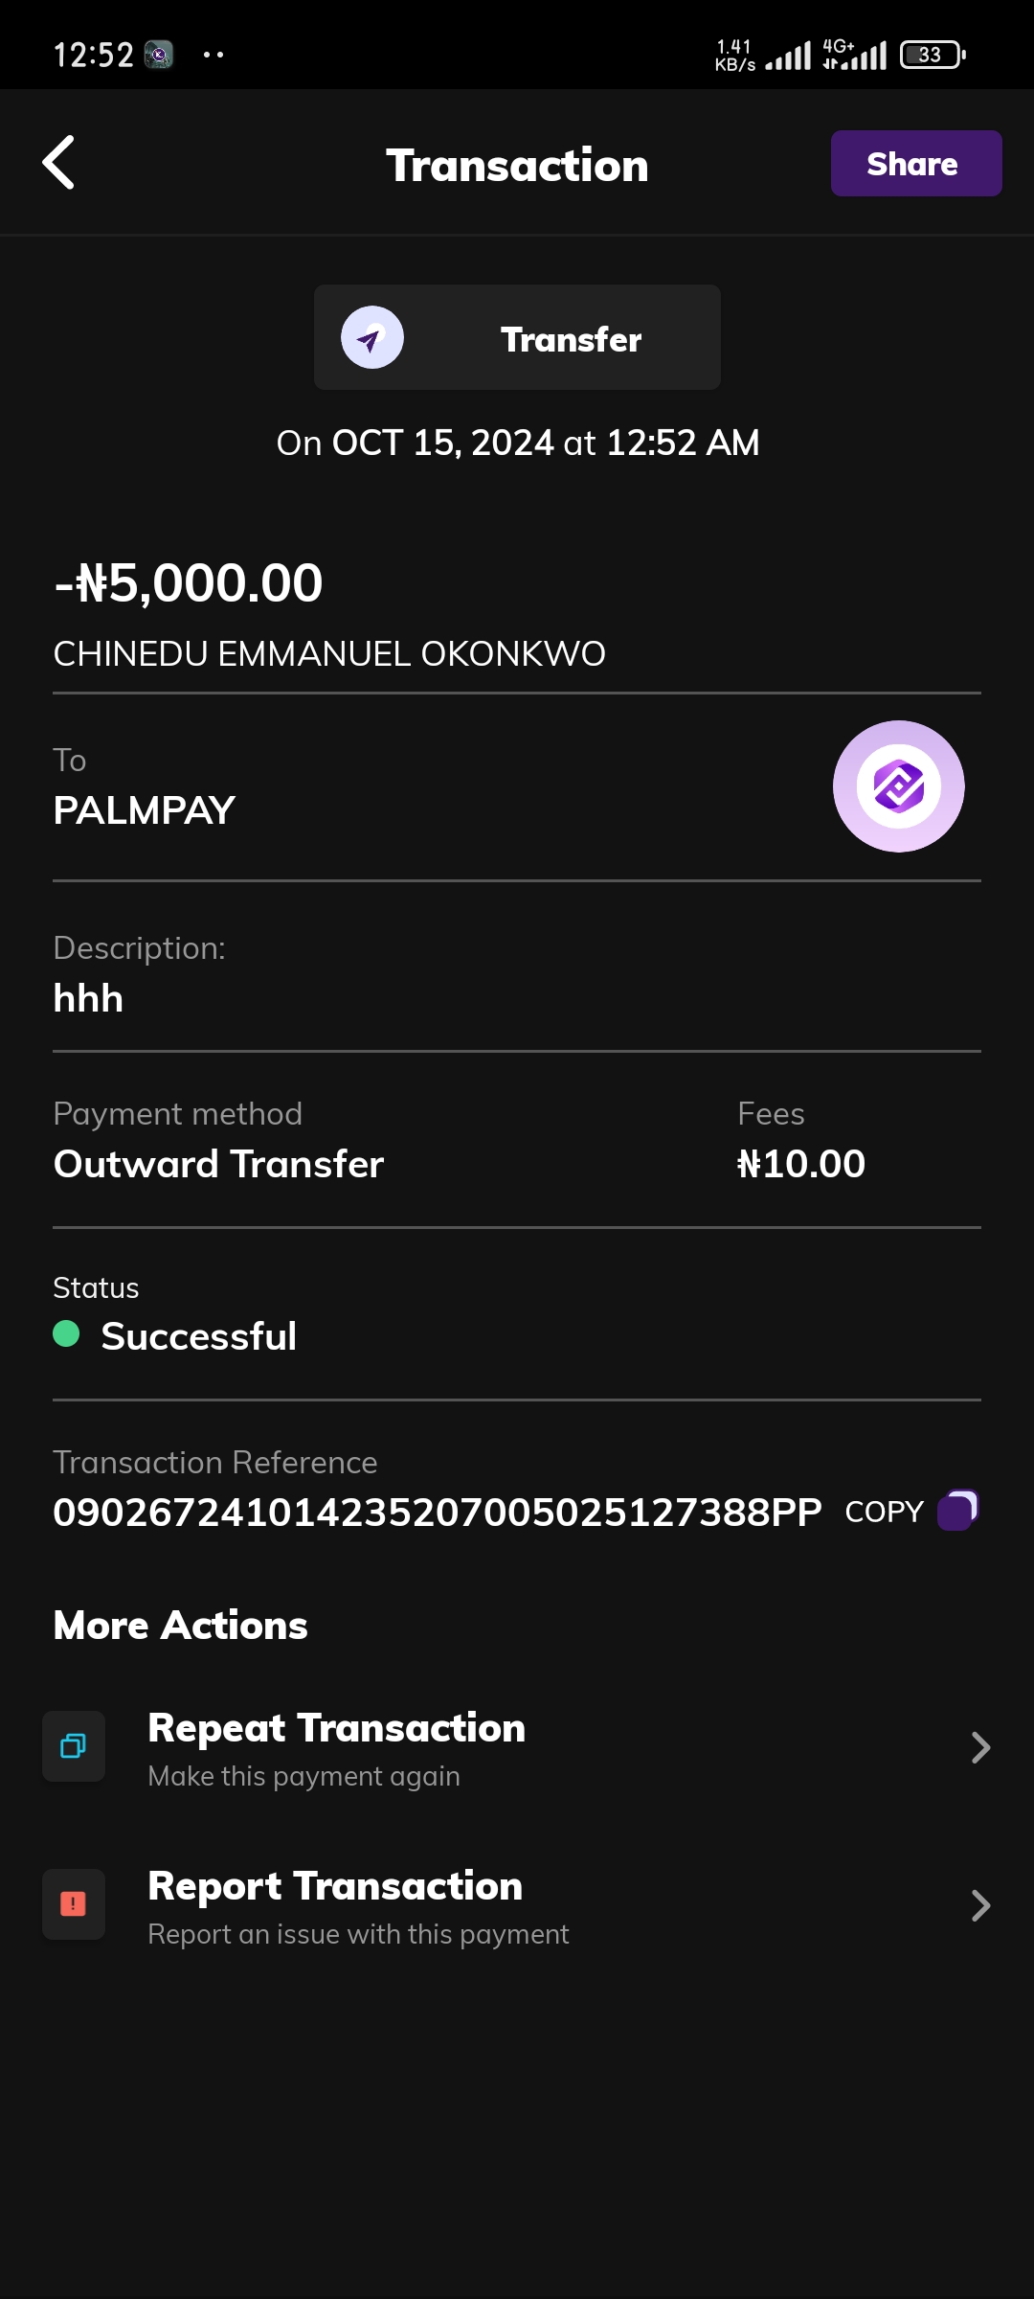Tap the COPY text label
Screen dimensions: 1034x2299
pyautogui.click(x=884, y=1512)
